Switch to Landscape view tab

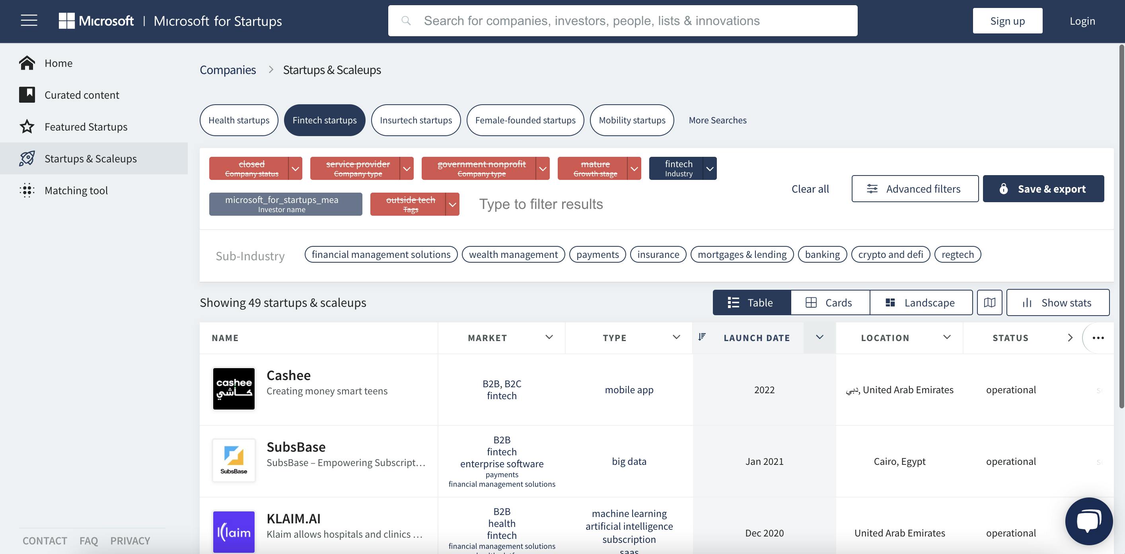click(921, 302)
